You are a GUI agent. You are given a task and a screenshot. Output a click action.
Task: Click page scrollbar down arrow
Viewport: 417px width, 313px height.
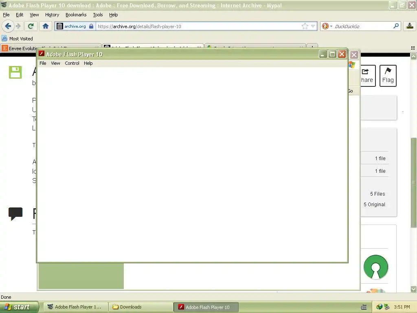(x=413, y=289)
